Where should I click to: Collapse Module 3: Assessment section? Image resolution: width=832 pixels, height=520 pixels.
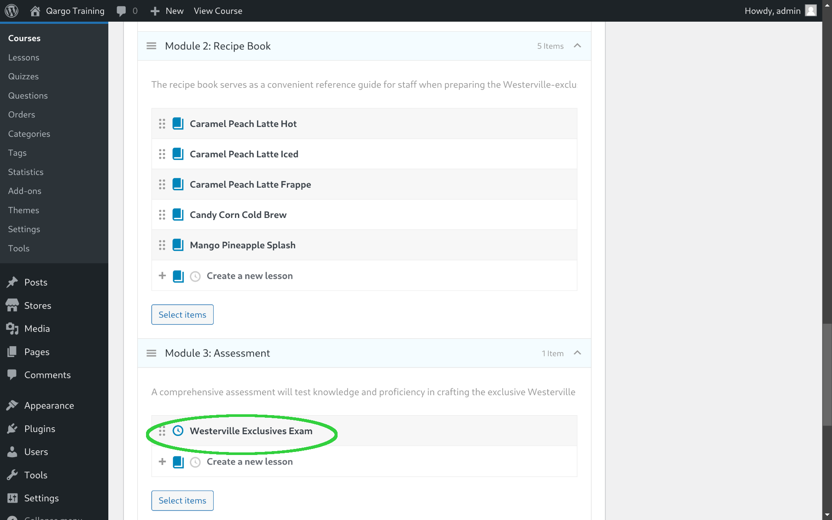(x=577, y=353)
